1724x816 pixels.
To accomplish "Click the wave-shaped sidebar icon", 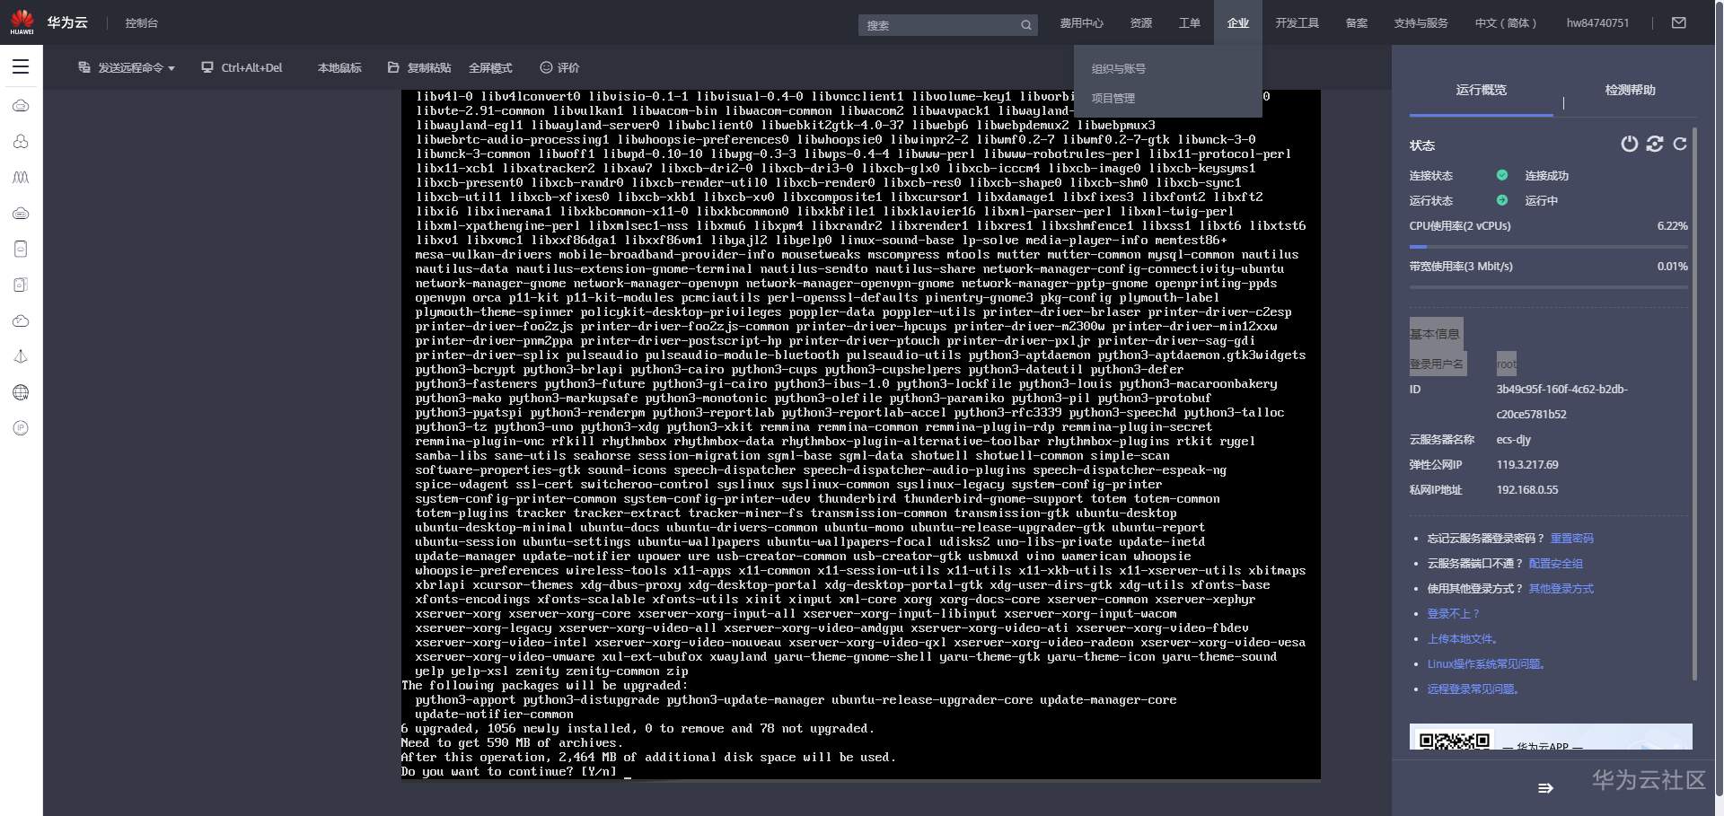I will point(21,177).
